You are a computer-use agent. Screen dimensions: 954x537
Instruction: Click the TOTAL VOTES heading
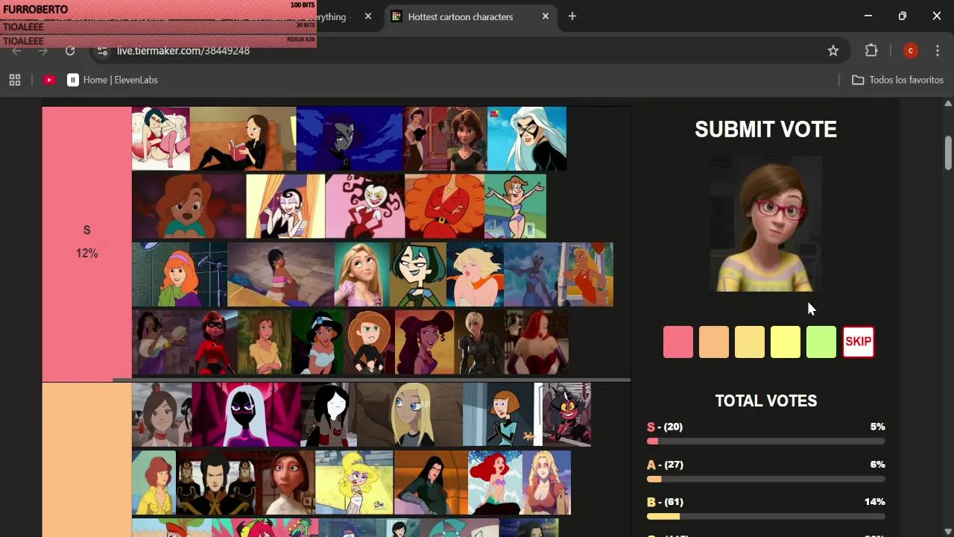click(x=766, y=401)
